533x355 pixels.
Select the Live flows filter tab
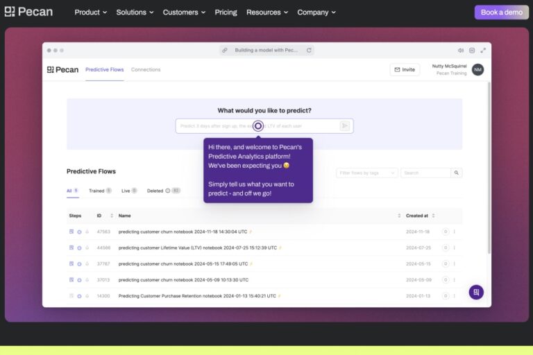point(129,191)
